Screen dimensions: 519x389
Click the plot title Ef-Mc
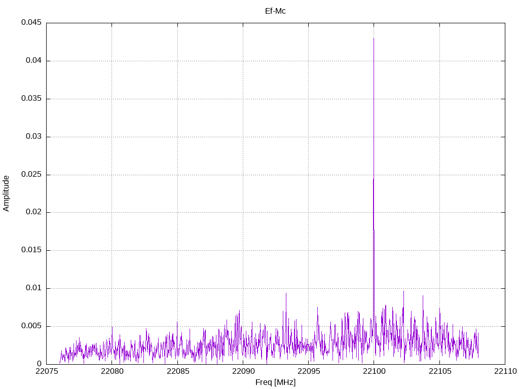pyautogui.click(x=275, y=11)
